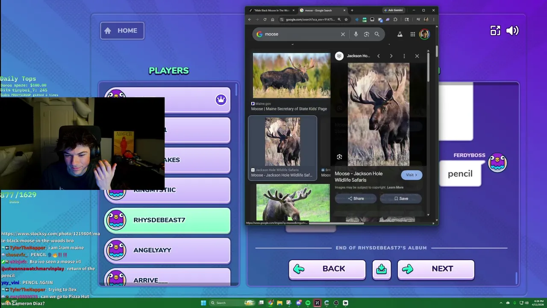Open File Explorer from the taskbar

(279, 303)
